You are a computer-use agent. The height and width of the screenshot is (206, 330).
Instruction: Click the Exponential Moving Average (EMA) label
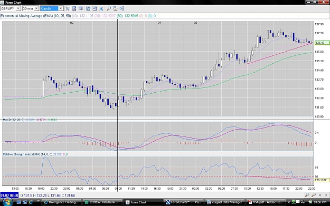[x=35, y=16]
